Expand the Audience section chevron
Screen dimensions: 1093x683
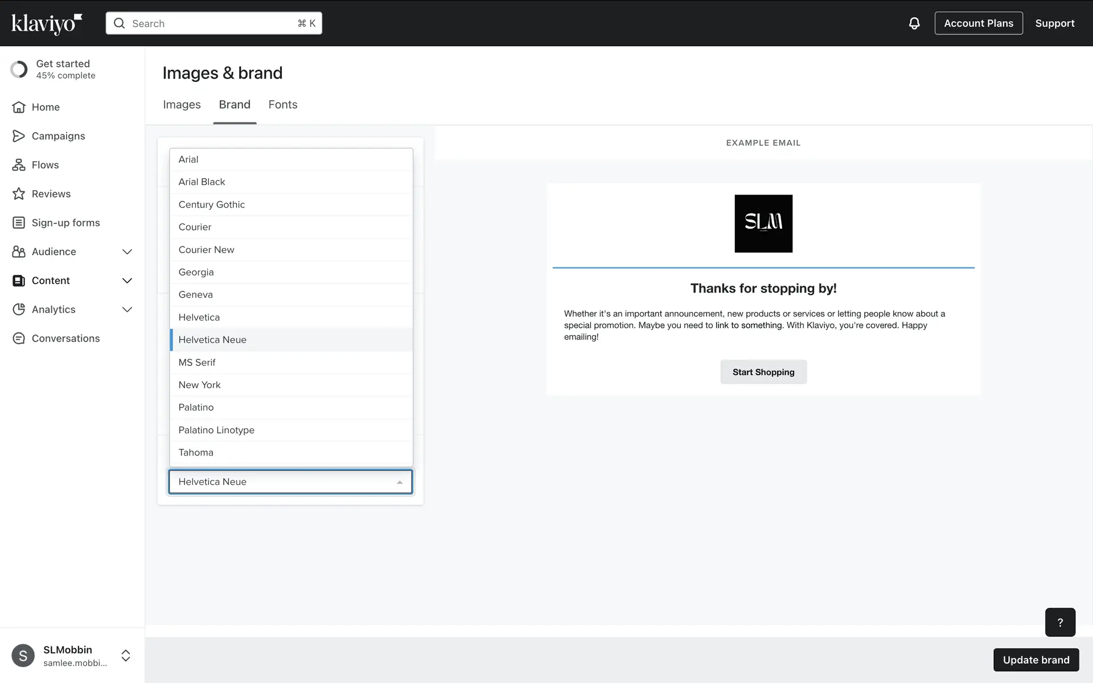point(127,252)
